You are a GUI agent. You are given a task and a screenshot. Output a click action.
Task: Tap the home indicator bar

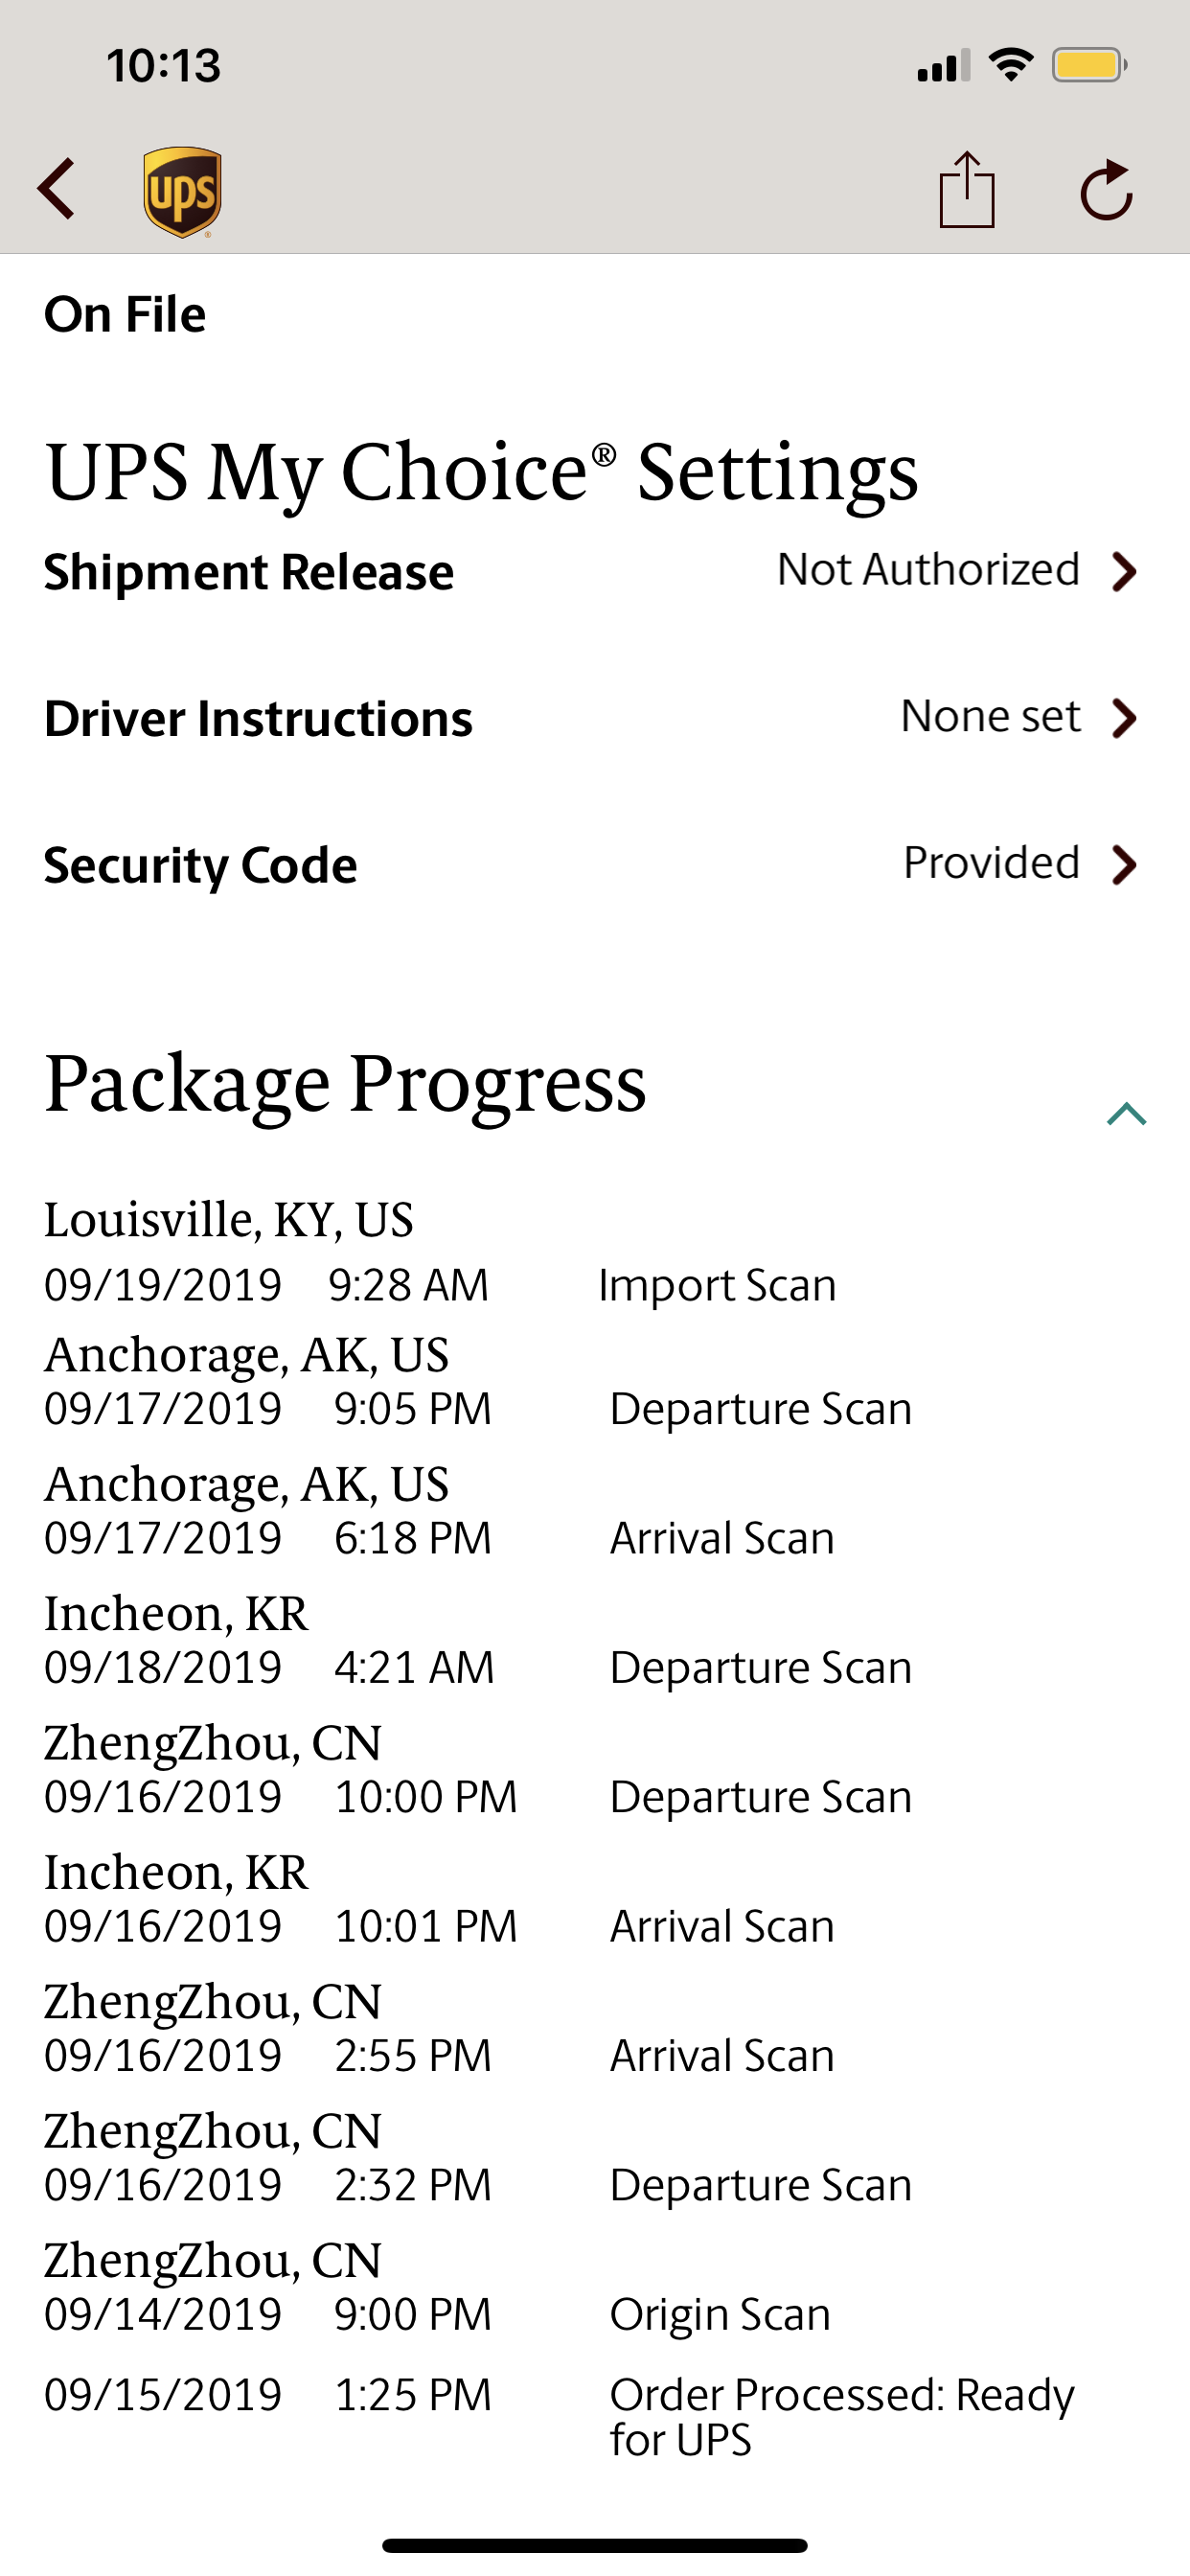595,2545
